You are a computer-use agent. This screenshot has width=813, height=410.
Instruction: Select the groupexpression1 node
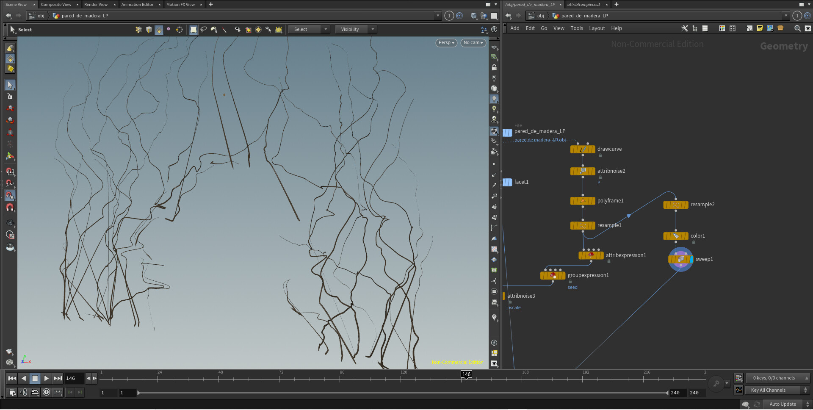point(553,276)
